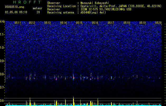Click the 0.7 kHz axis label

pos(2,87)
